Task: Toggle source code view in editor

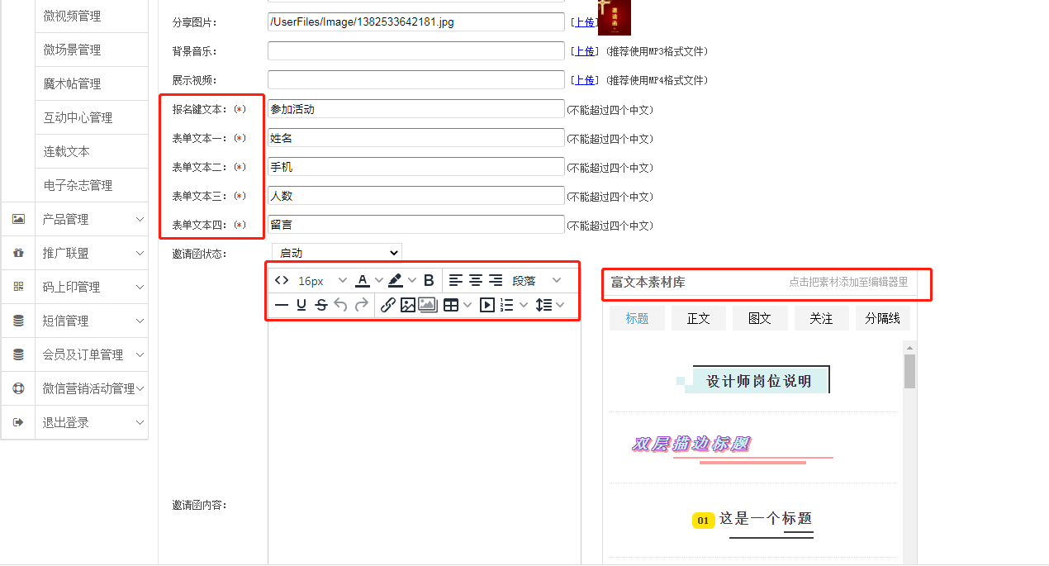Action: coord(282,281)
